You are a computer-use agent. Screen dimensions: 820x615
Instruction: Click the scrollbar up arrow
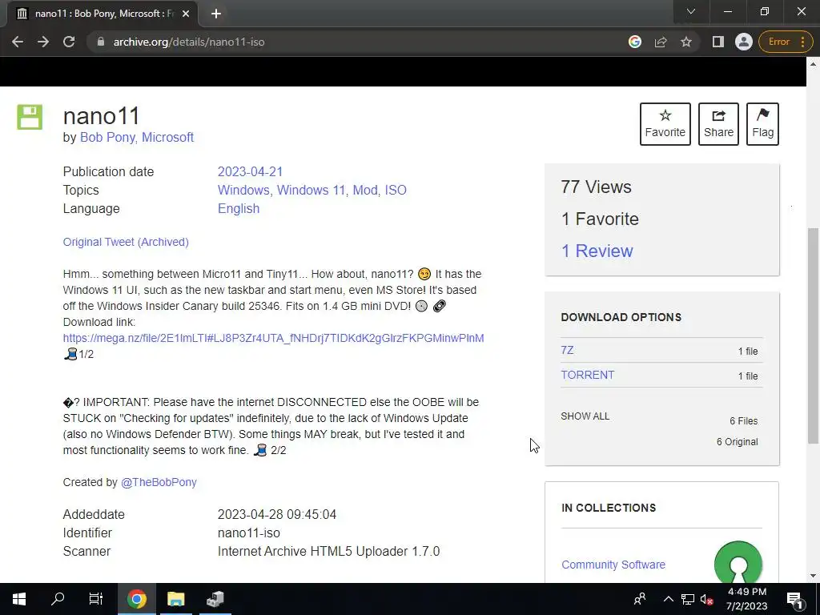tap(813, 64)
